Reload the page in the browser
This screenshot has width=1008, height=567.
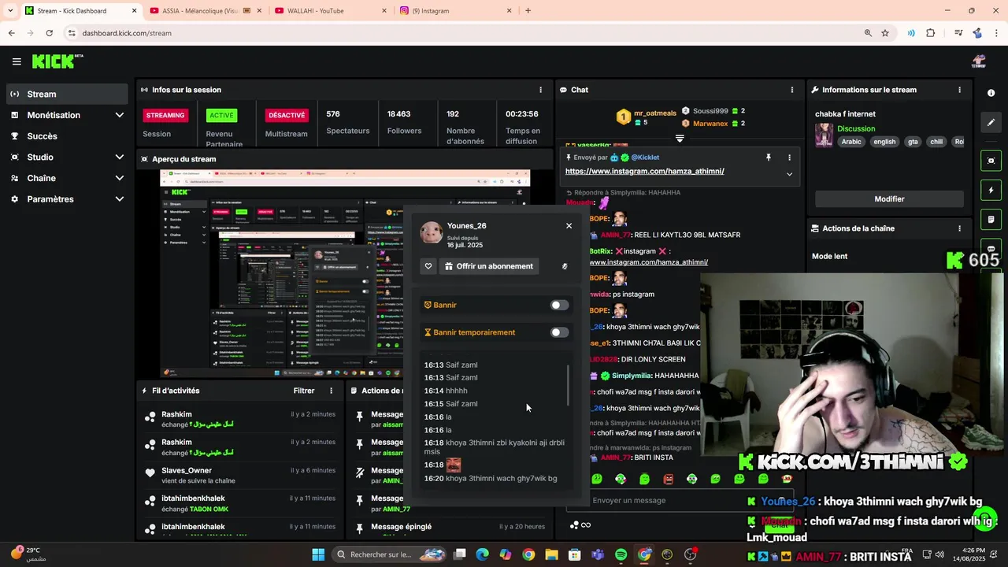[x=49, y=33]
